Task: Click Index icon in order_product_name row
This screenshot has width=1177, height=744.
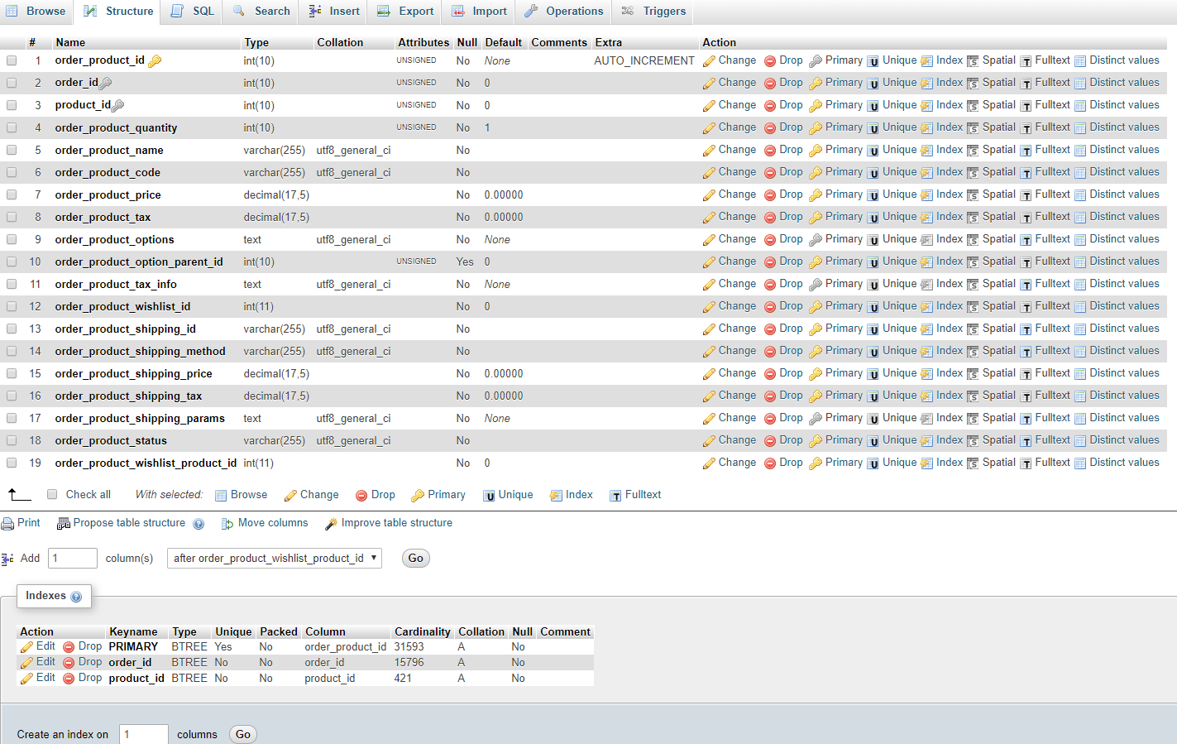Action: click(x=926, y=151)
